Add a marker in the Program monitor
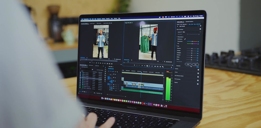 tap(134, 65)
